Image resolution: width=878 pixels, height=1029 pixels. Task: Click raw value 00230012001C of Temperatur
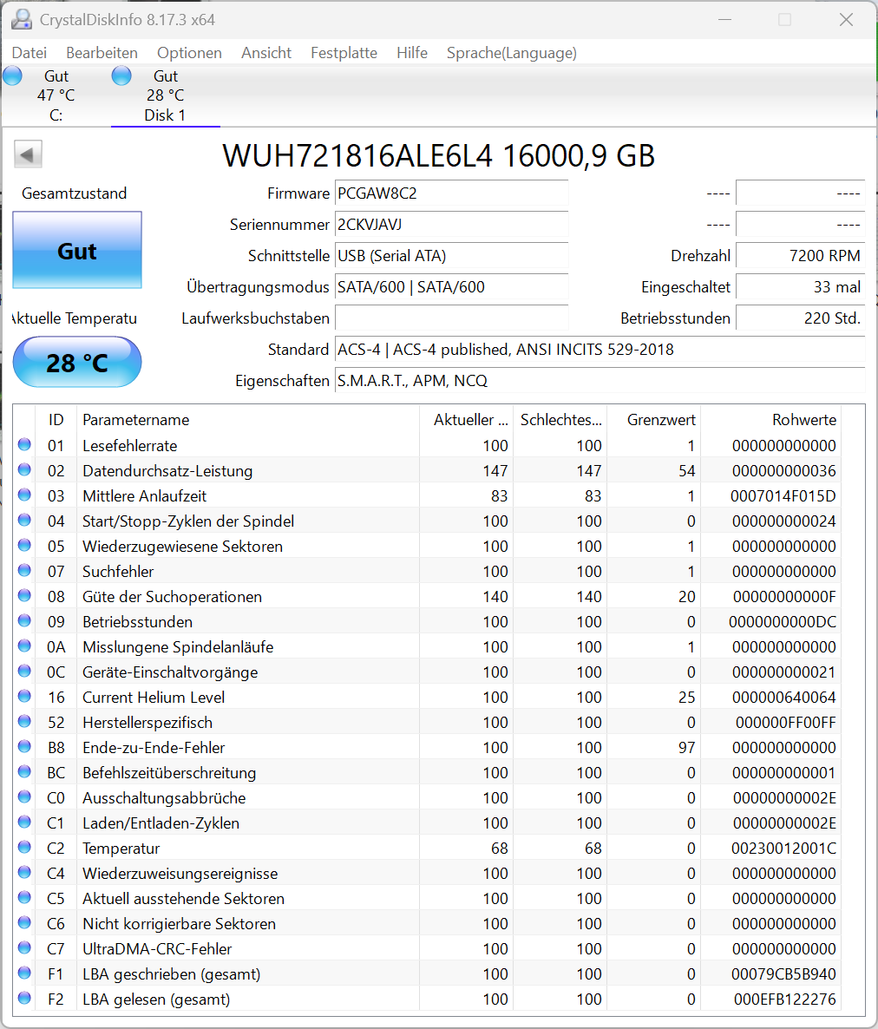pyautogui.click(x=783, y=849)
